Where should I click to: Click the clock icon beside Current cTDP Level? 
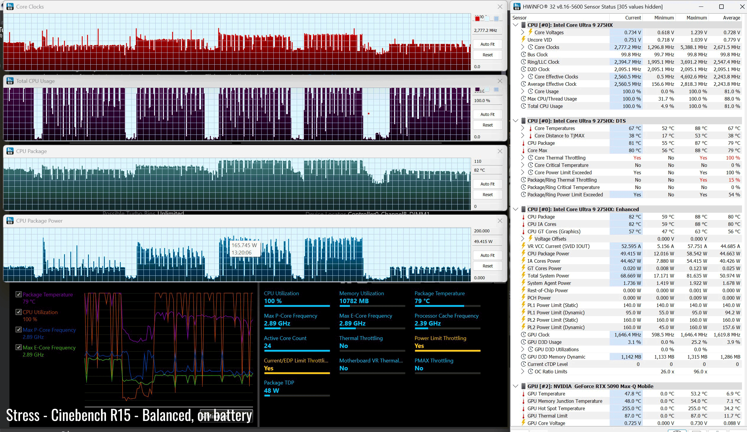523,364
